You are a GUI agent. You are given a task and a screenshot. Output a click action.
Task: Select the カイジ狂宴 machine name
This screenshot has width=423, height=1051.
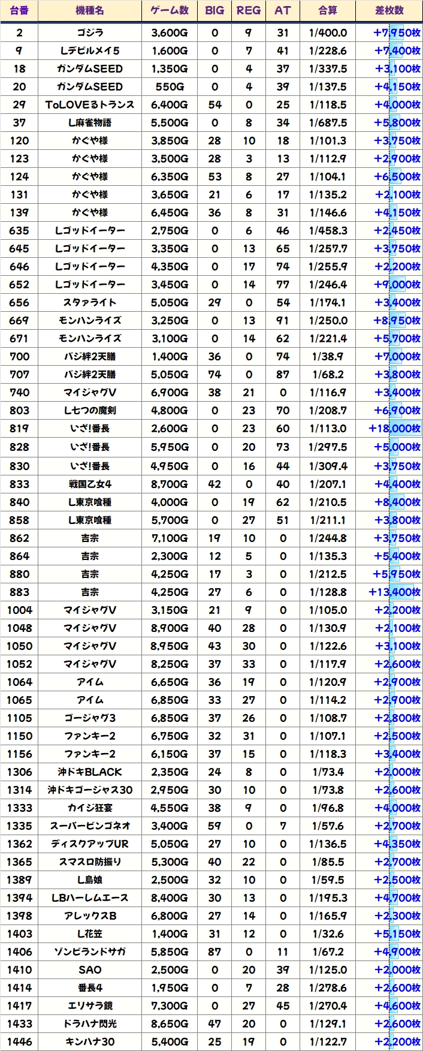90,808
